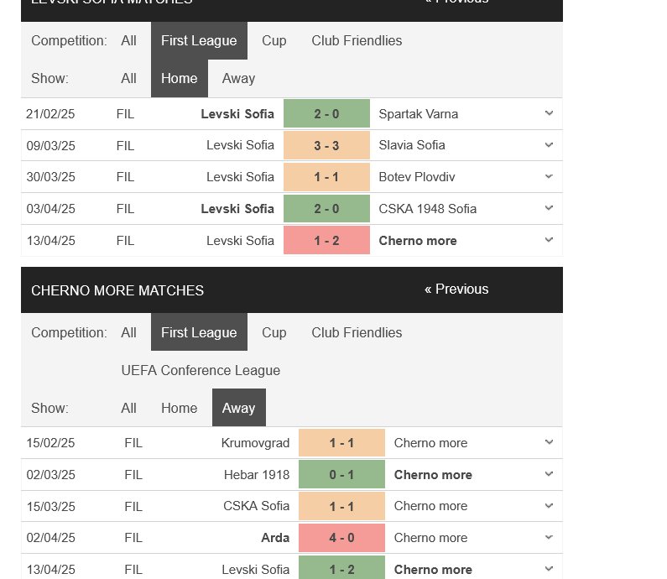
Task: Select First League for Cherno more
Action: pyautogui.click(x=199, y=332)
